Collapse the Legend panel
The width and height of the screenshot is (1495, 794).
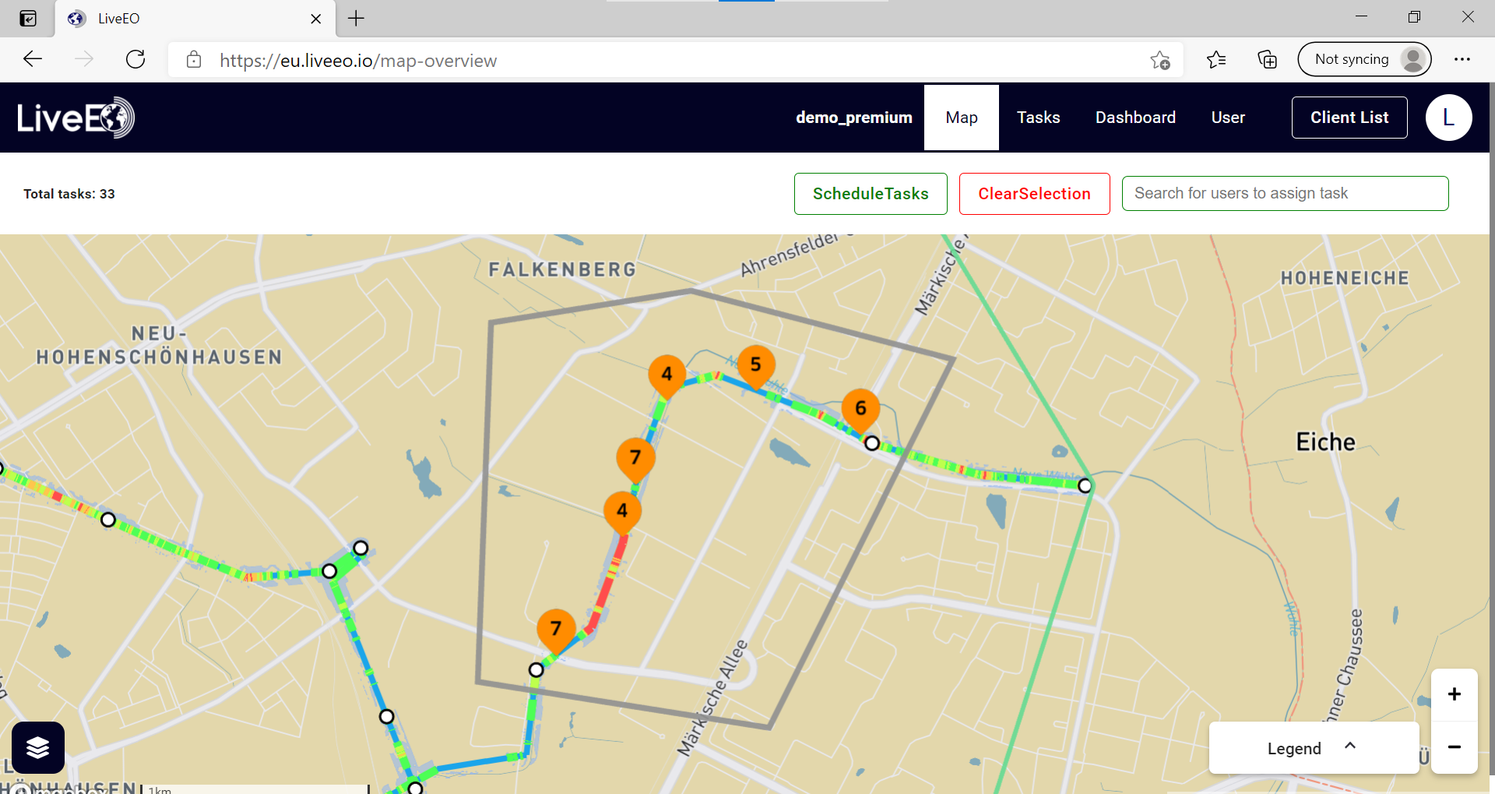coord(1349,747)
